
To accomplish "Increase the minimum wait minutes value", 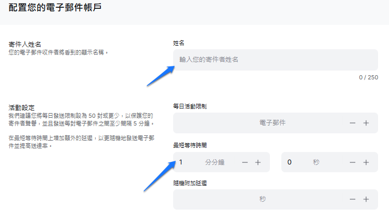I will coord(257,162).
